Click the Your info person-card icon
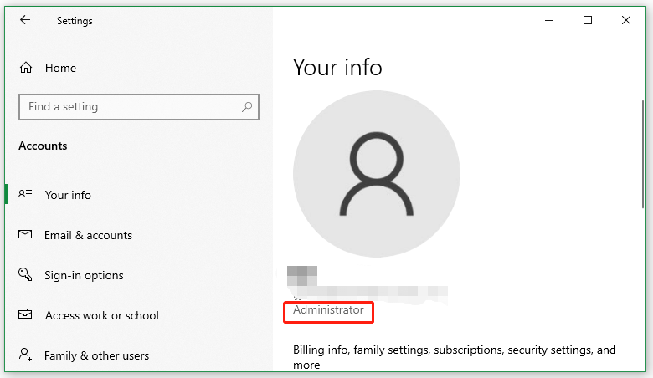The image size is (653, 378). [26, 195]
